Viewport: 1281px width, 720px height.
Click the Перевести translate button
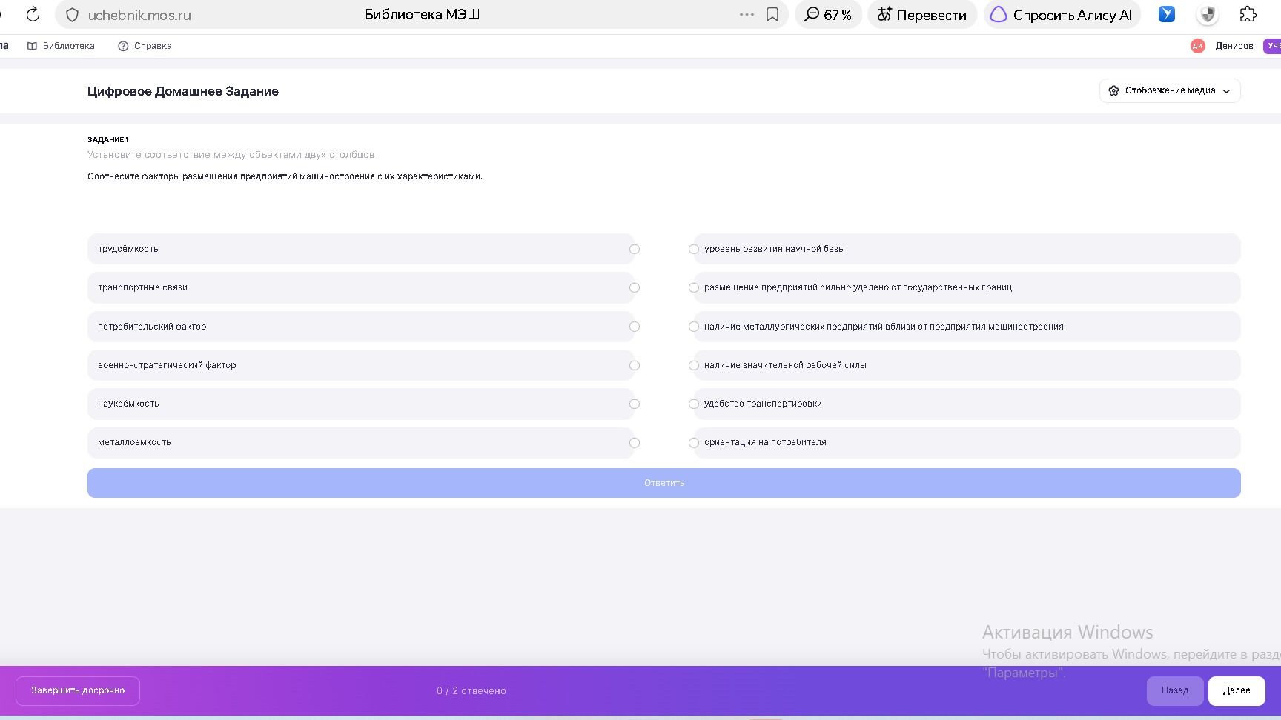[x=922, y=15]
